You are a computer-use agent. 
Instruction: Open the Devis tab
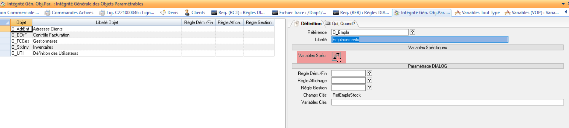(x=169, y=12)
